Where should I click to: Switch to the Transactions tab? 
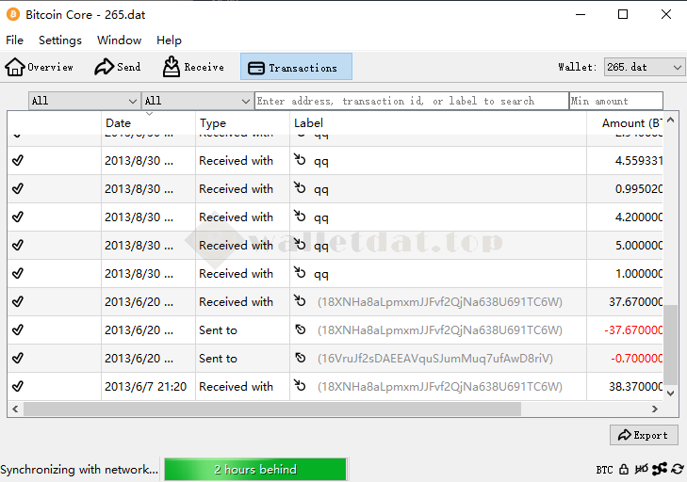click(x=296, y=67)
